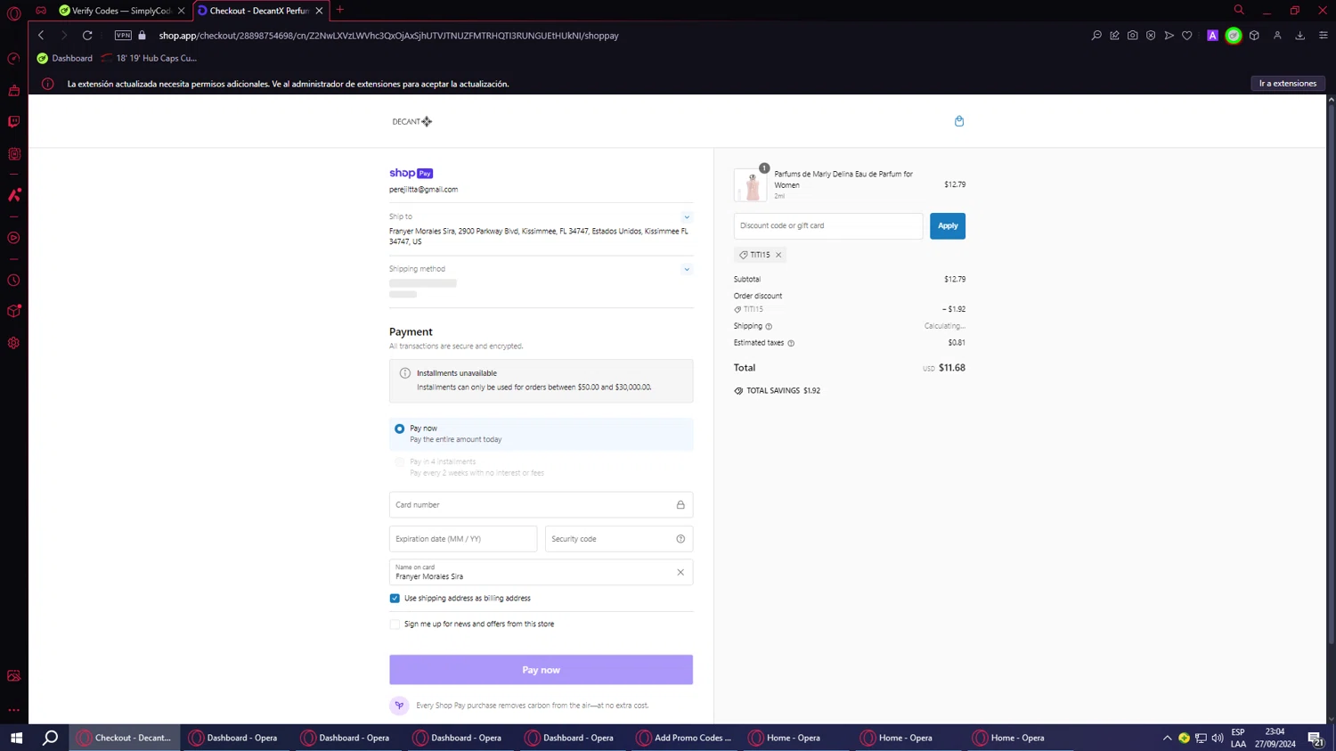Click the Parfums de Marly Delina thumbnail
The width and height of the screenshot is (1336, 751).
pos(751,185)
